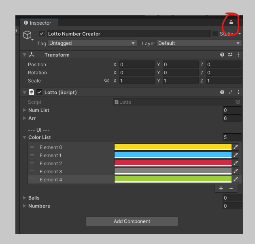
Task: Open the yellow Element 0 color swatch
Action: [173, 147]
